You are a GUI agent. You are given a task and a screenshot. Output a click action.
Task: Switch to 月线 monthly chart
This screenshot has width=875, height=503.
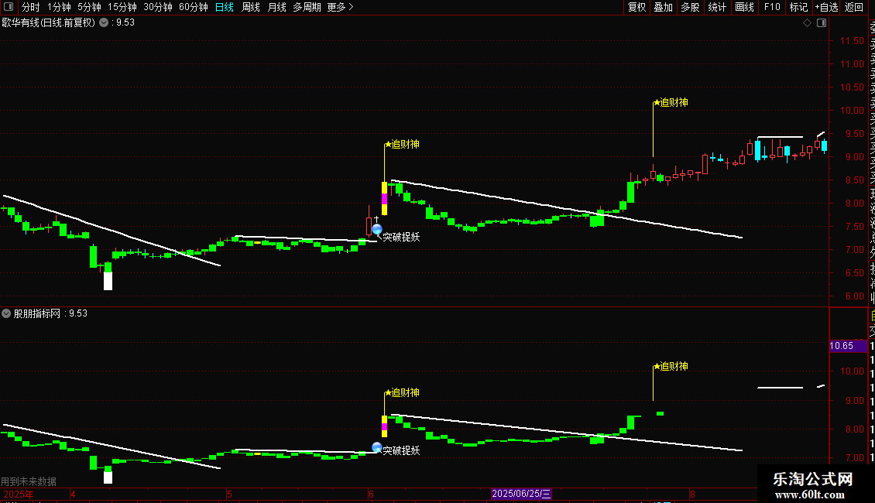click(276, 7)
